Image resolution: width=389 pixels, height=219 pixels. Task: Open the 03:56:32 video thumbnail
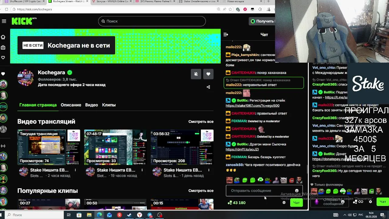click(182, 147)
